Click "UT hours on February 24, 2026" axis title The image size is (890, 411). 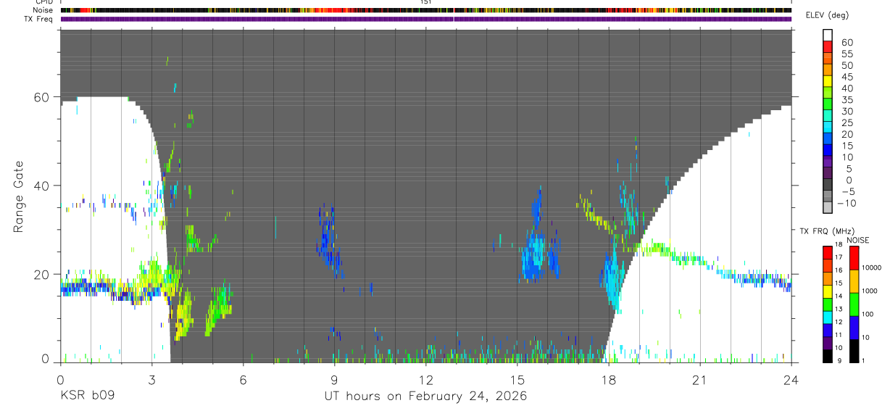click(x=425, y=397)
